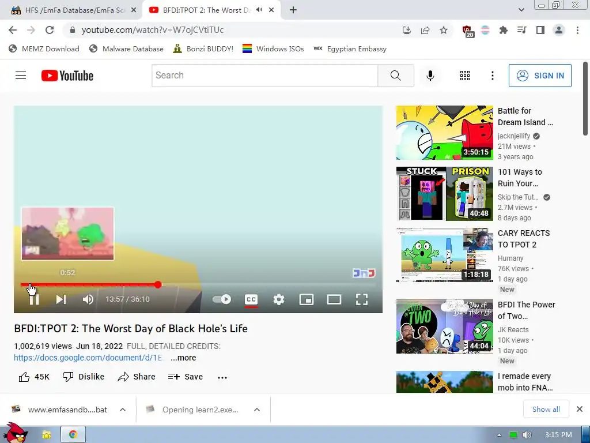Open the player settings gear
The width and height of the screenshot is (590, 443).
click(279, 299)
